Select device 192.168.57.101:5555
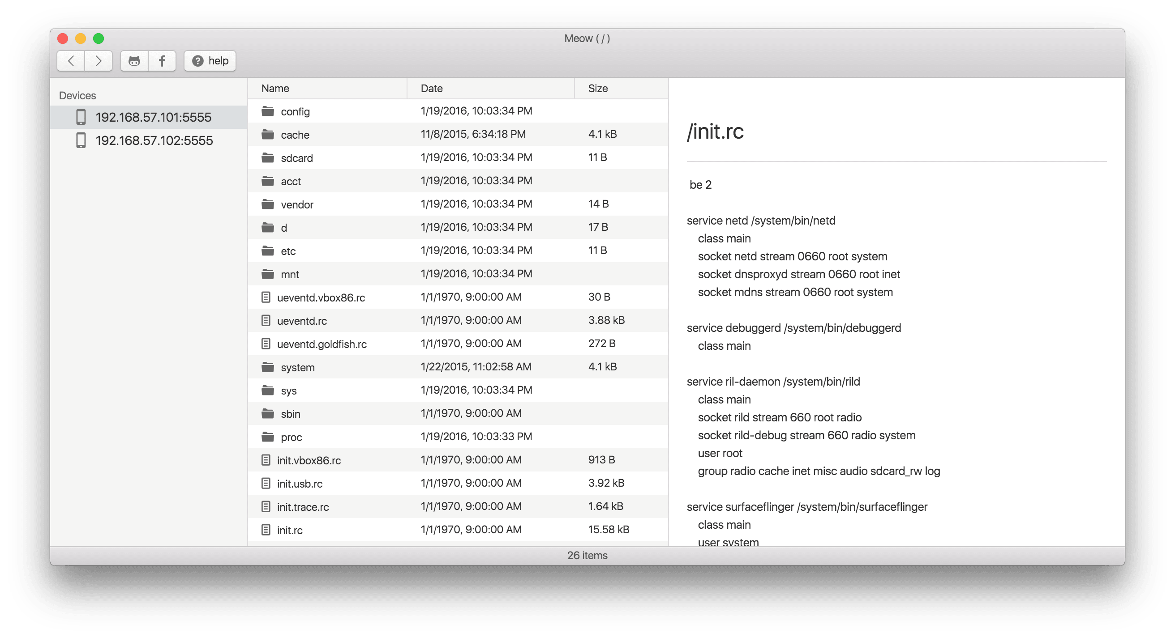Image resolution: width=1175 pixels, height=637 pixels. (x=153, y=117)
